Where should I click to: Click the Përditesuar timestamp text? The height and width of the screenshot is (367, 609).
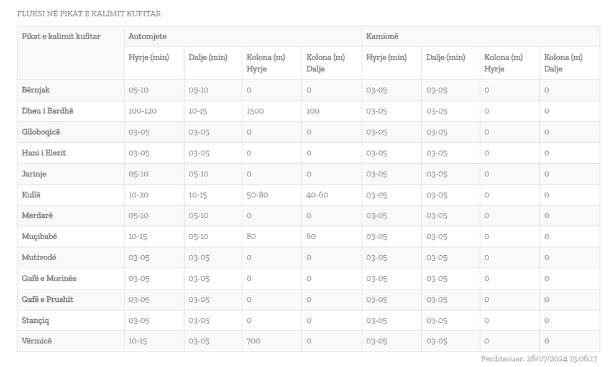coord(538,359)
